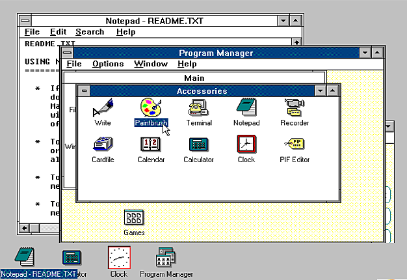407x280 pixels.
Task: Open the Accessories window control menu box
Action: (x=84, y=91)
